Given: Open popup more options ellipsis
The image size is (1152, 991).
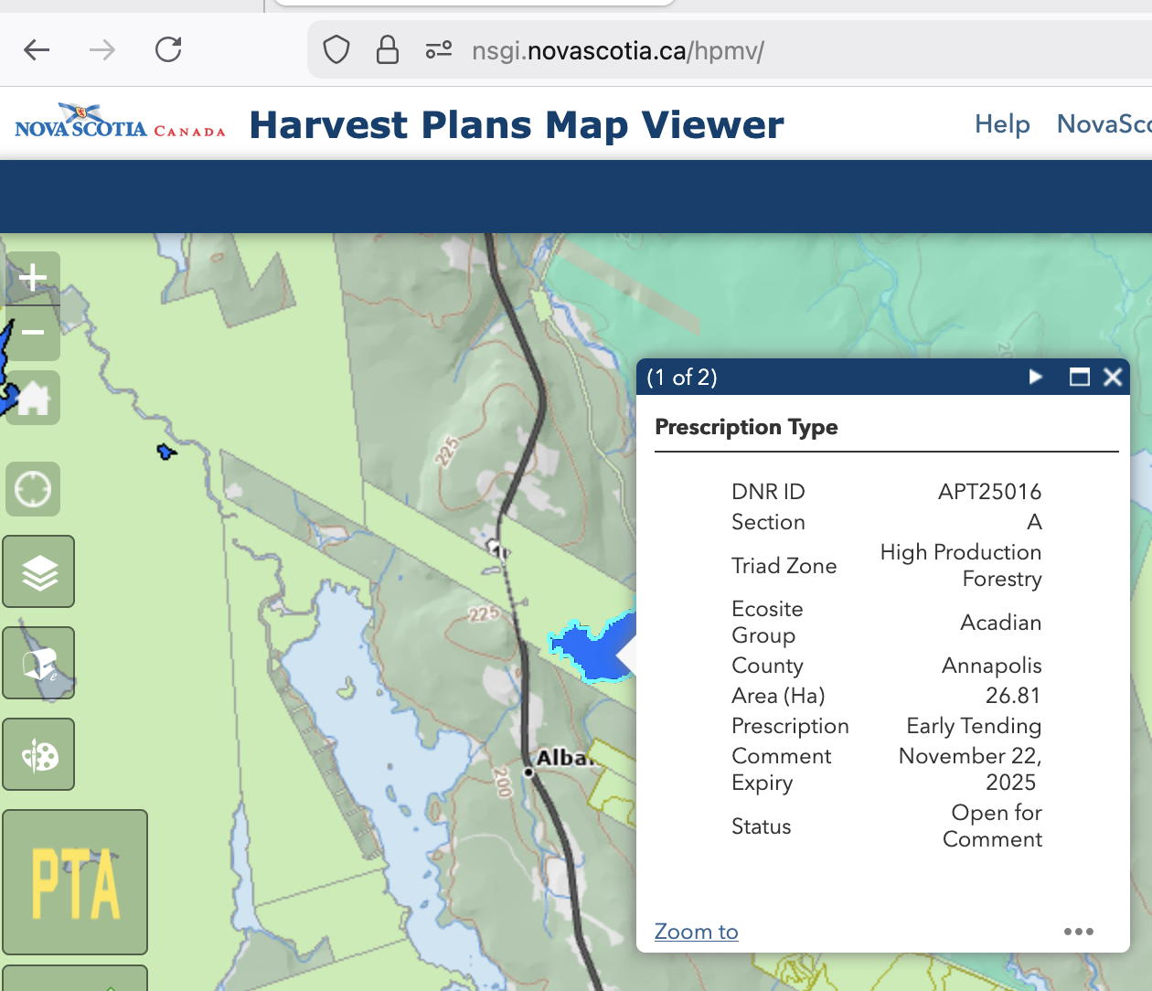Looking at the screenshot, I should (1078, 932).
